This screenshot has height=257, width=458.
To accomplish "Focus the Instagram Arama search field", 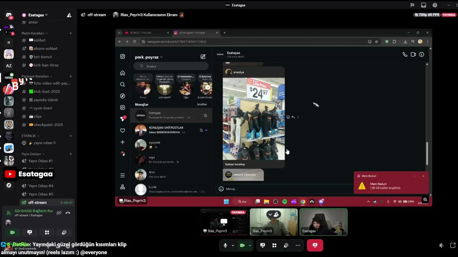I will [171, 66].
